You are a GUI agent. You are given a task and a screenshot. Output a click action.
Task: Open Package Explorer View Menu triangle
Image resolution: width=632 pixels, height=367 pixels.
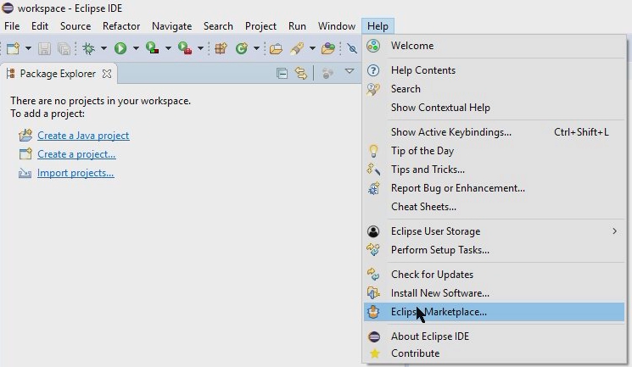click(x=350, y=72)
